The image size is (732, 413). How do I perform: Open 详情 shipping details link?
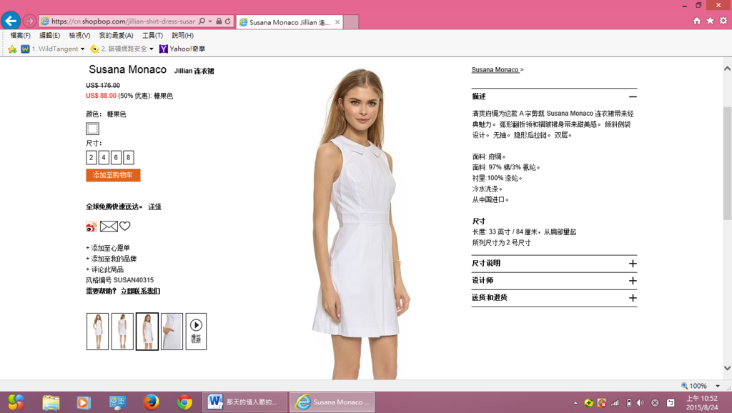click(x=154, y=206)
